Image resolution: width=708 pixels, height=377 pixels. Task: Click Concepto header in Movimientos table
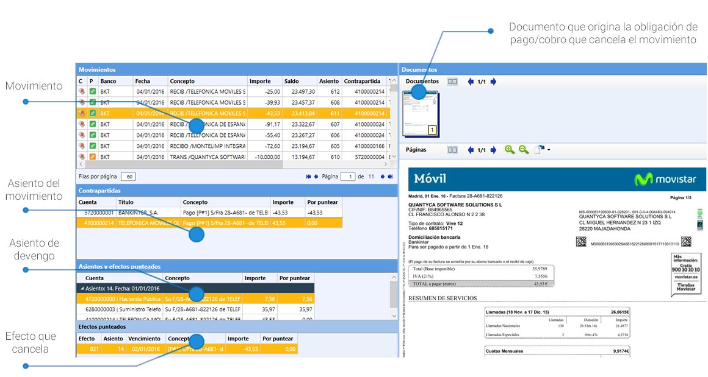(208, 81)
